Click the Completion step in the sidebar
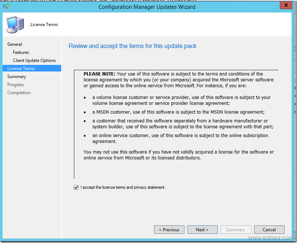 [x=19, y=93]
